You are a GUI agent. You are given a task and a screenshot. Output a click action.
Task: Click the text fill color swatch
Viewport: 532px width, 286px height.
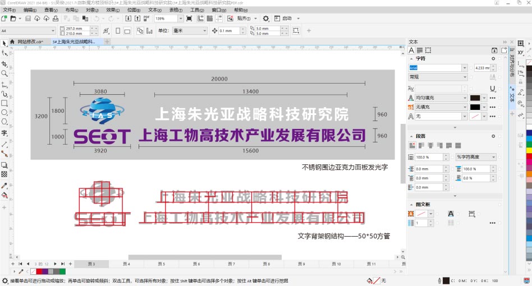pos(475,98)
